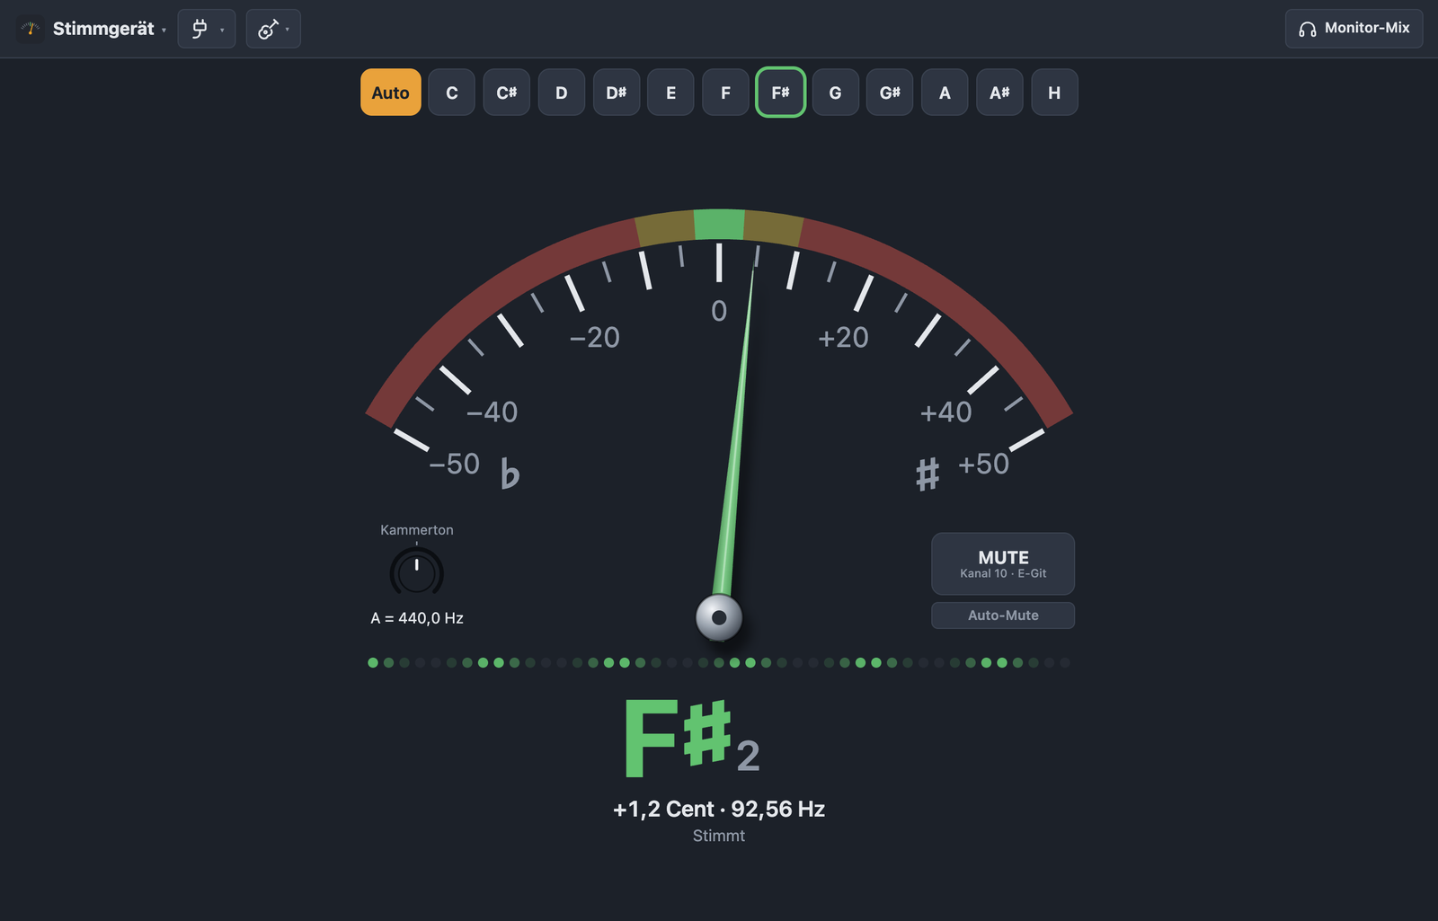Image resolution: width=1438 pixels, height=921 pixels.
Task: Select note H
Action: (x=1054, y=93)
